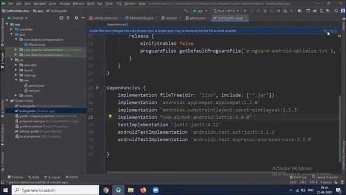Collapse the java folder
This screenshot has width=346, height=195.
click(x=11, y=34)
